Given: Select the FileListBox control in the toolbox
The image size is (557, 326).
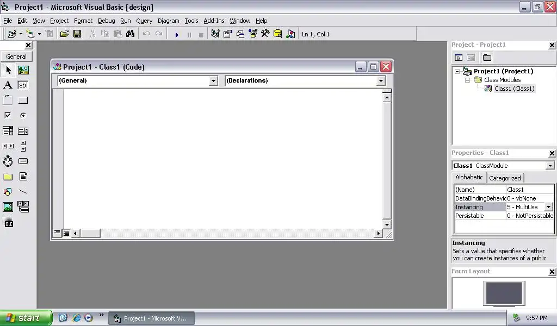Looking at the screenshot, I should [x=23, y=177].
